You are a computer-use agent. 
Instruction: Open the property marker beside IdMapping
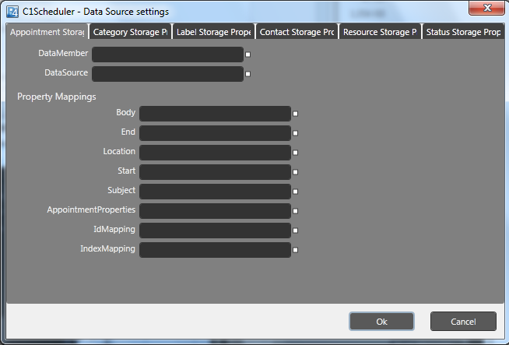[296, 231]
